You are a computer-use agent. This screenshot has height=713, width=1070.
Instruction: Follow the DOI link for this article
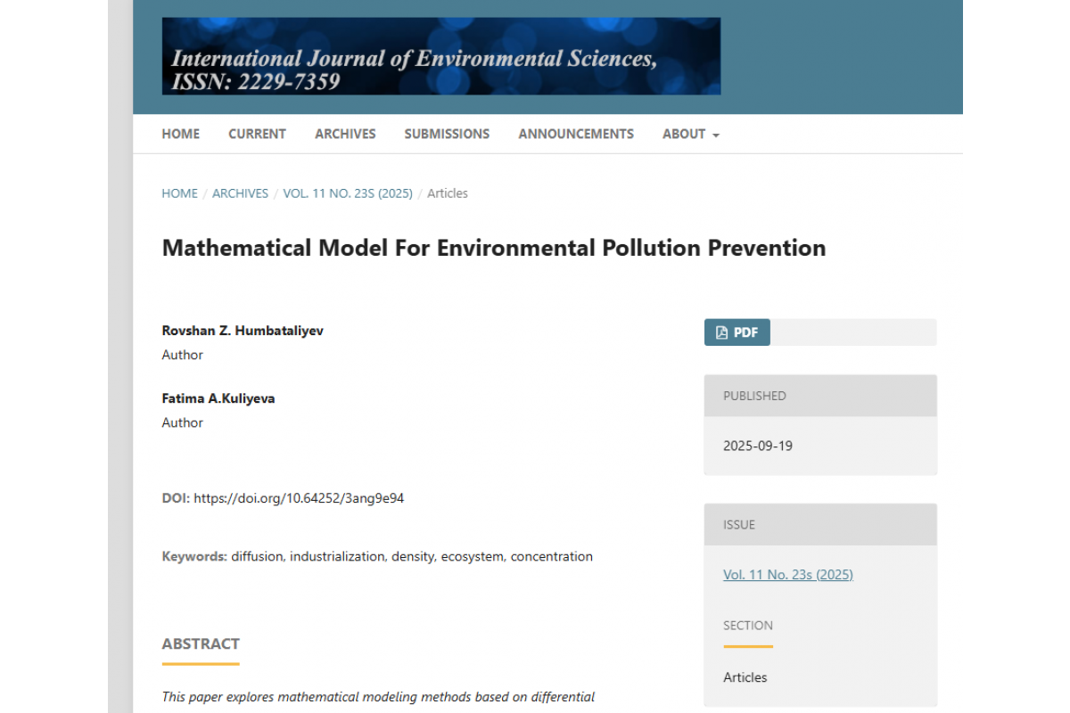coord(299,498)
